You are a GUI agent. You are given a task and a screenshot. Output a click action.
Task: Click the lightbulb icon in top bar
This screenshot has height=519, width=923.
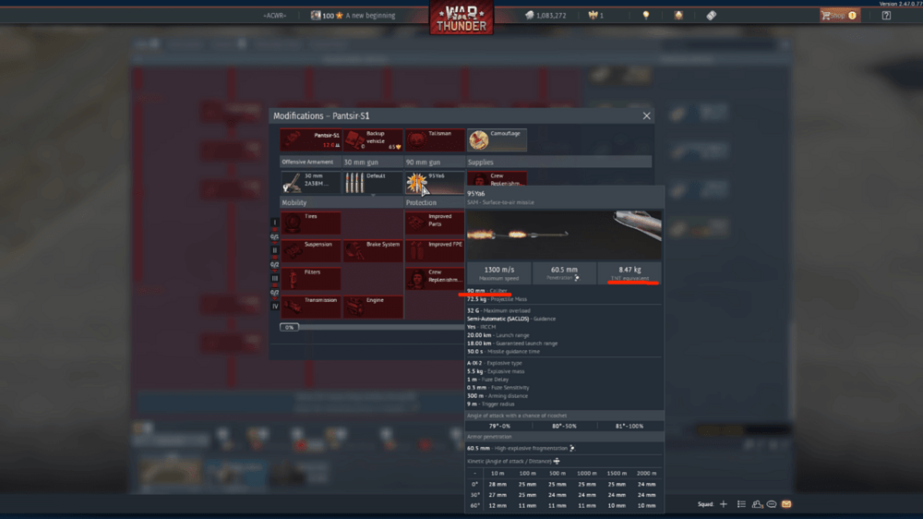point(646,16)
